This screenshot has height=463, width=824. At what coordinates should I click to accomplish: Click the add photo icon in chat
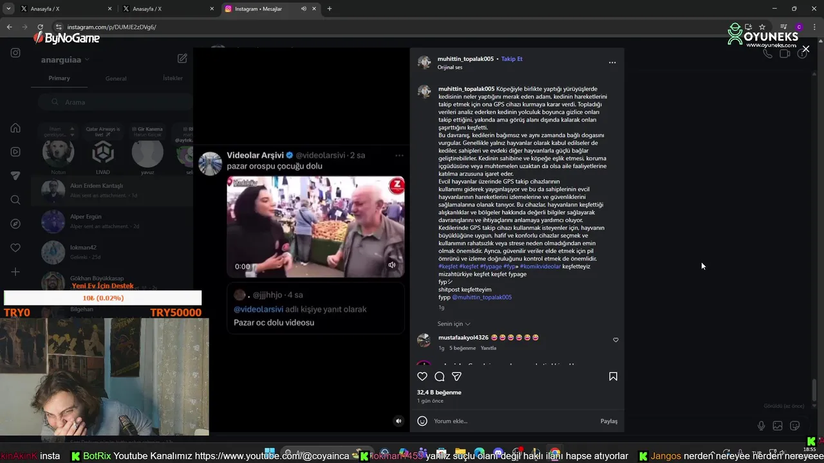778,426
